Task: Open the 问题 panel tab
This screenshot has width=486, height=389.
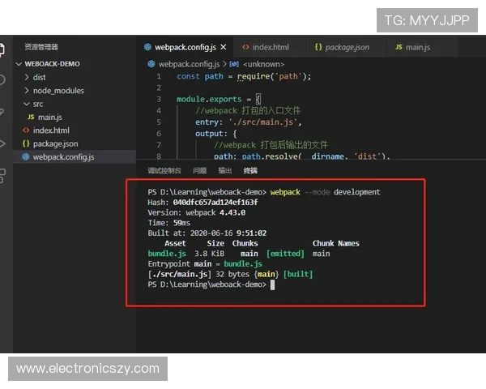Action: pos(199,171)
